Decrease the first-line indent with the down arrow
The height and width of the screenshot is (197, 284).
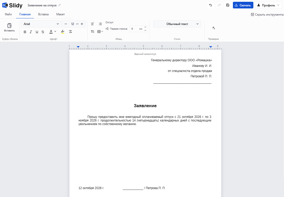point(145,30)
